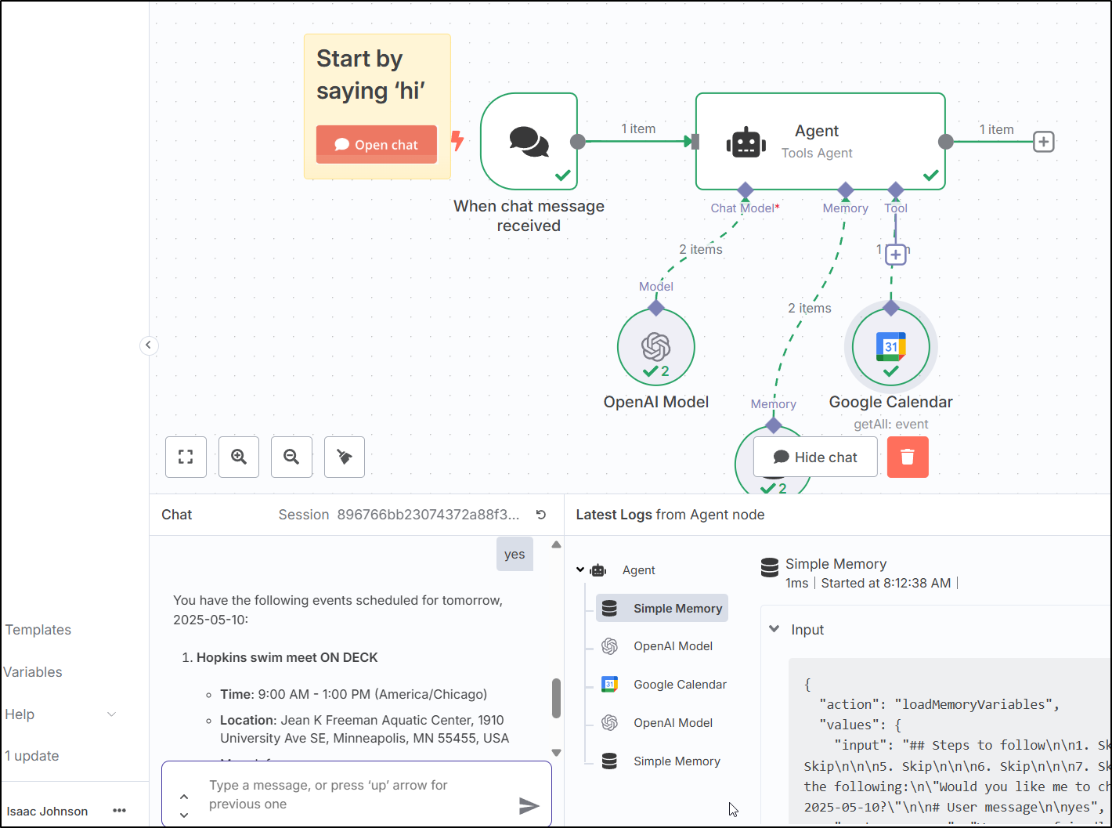Click the plus connector after Agent output
Viewport: 1112px width, 828px height.
click(x=1044, y=142)
